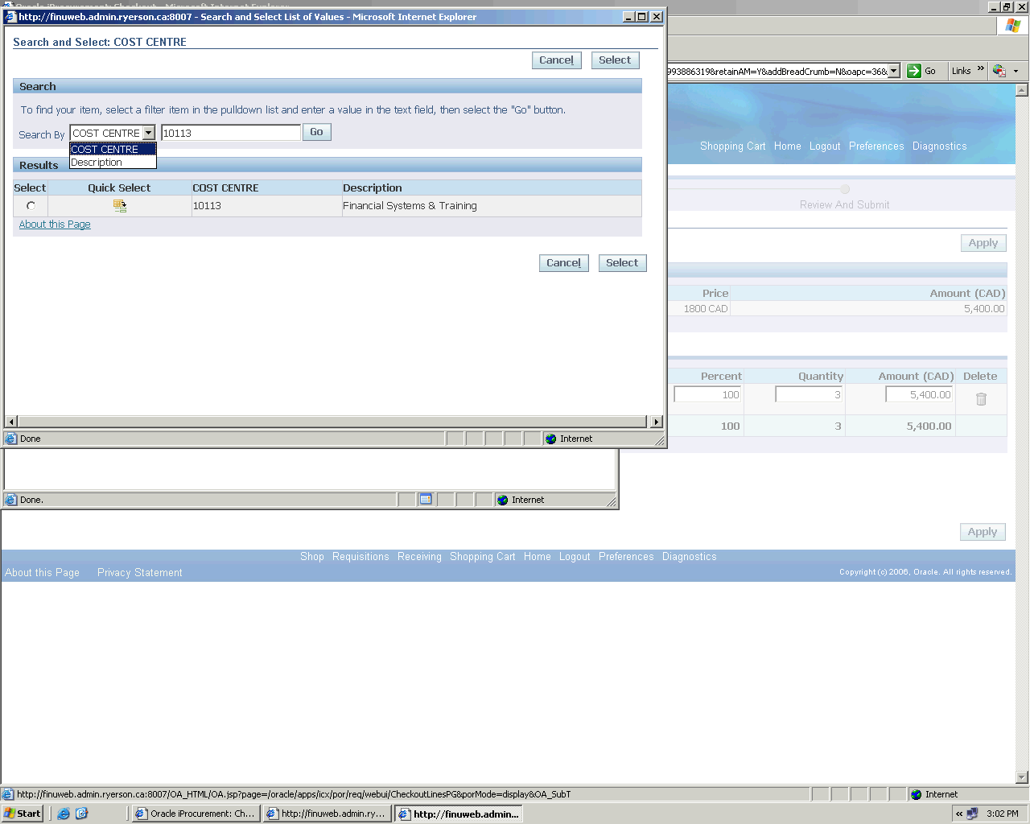Click the system tray icon beside the clock

pyautogui.click(x=972, y=814)
